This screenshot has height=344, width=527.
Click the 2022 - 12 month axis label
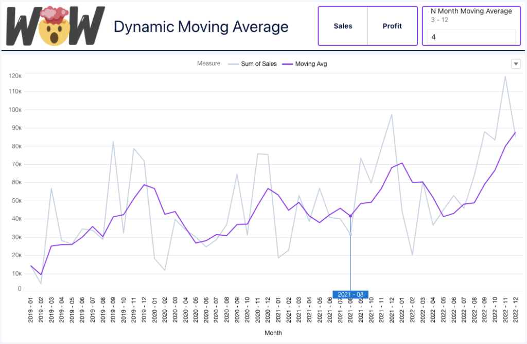pyautogui.click(x=515, y=310)
